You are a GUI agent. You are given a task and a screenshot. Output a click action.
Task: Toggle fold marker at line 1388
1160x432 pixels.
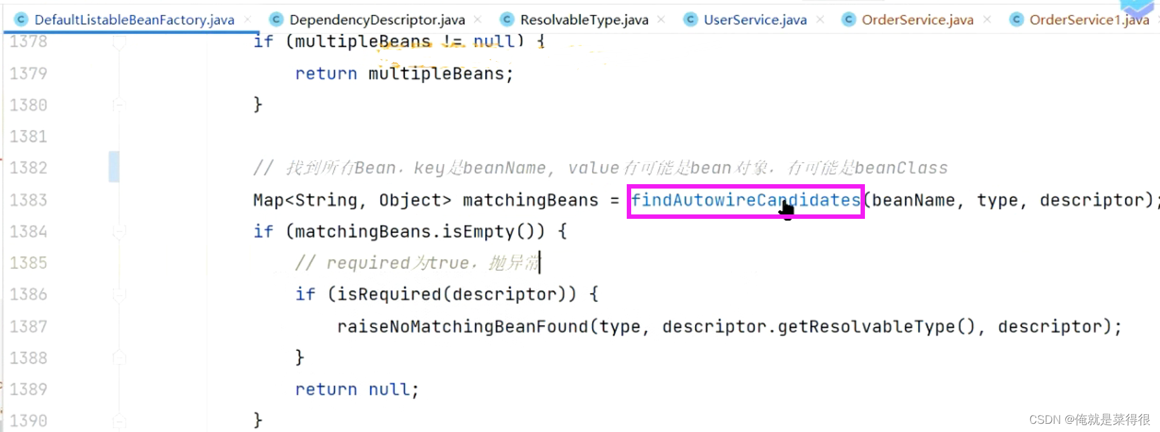pyautogui.click(x=119, y=358)
